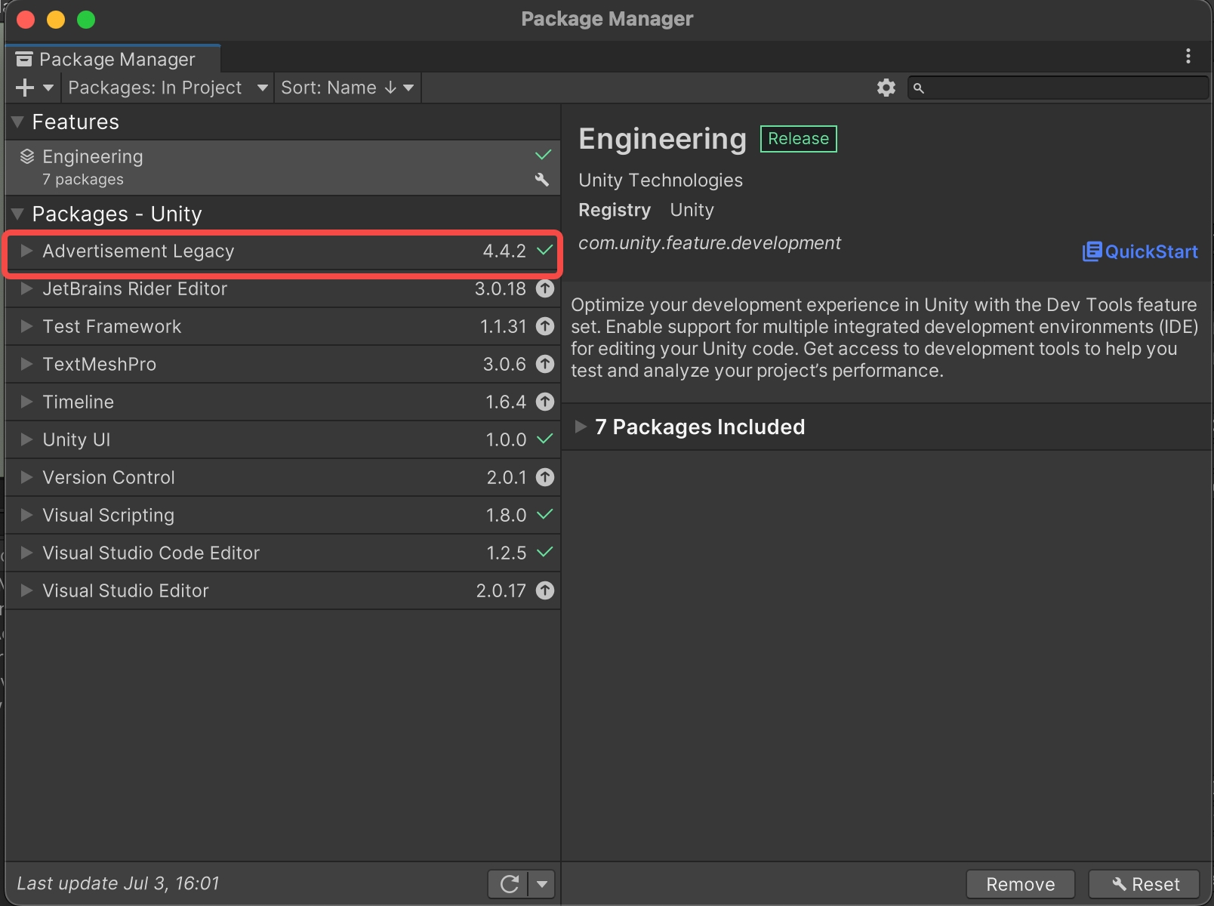Expand 7 Packages Included section
The height and width of the screenshot is (906, 1214).
pos(581,427)
